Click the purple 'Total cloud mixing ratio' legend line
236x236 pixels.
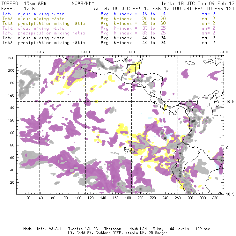(x=33, y=28)
